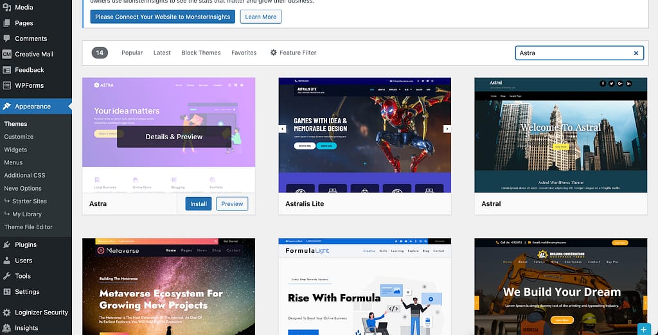The height and width of the screenshot is (335, 658).
Task: Open the Formula Light theme thumbnail
Action: pos(365,286)
